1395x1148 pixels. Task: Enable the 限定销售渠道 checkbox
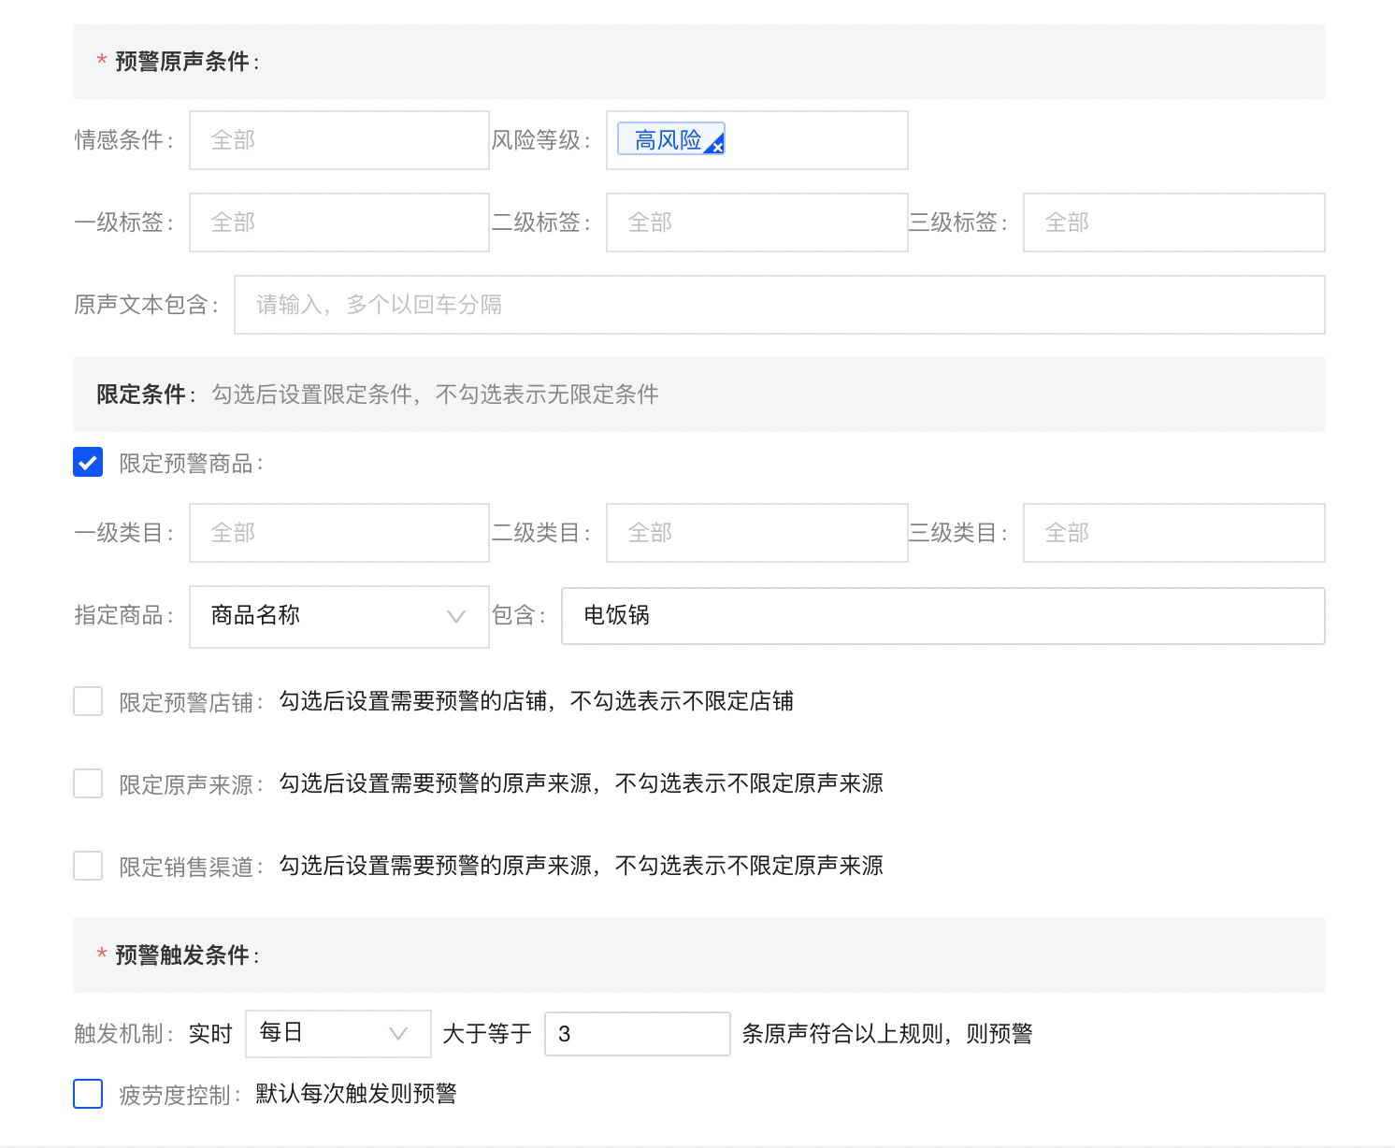88,866
